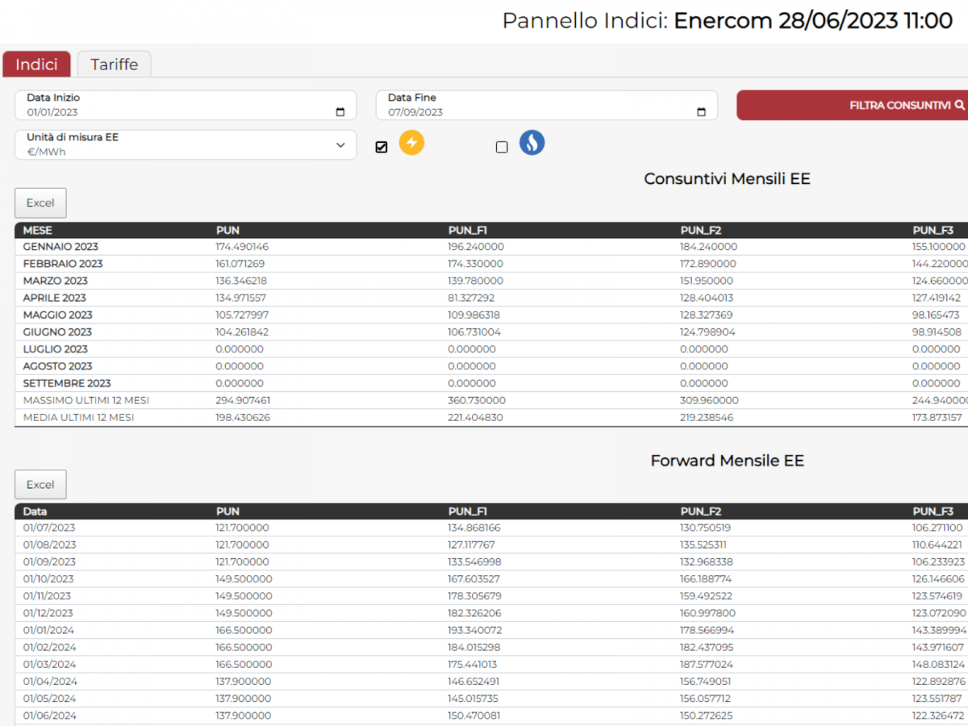Image resolution: width=968 pixels, height=726 pixels.
Task: Click the yellow lightning electricity icon
Action: click(411, 144)
